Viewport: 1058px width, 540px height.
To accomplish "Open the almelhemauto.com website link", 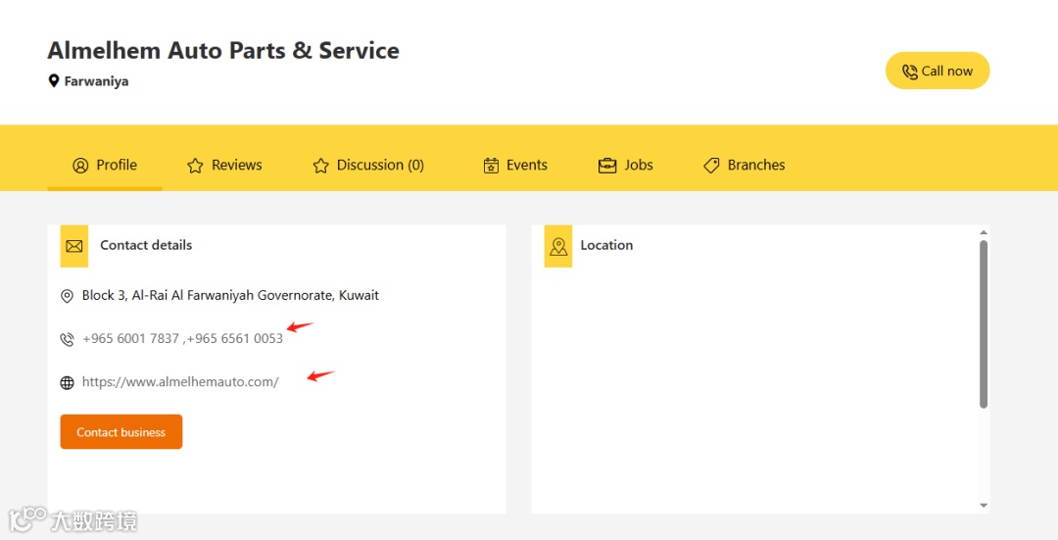I will 180,382.
